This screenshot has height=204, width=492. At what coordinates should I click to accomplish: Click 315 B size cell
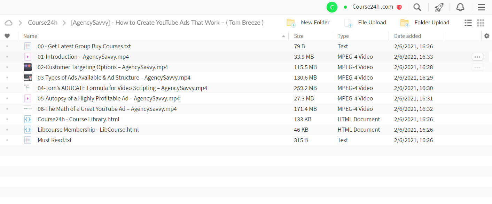301,140
